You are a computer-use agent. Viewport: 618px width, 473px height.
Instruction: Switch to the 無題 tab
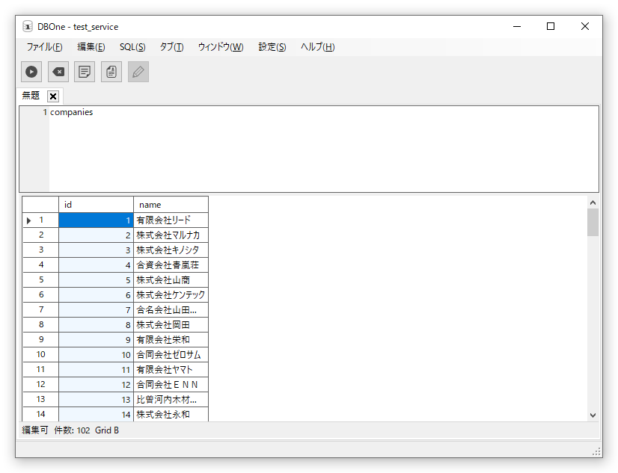31,96
